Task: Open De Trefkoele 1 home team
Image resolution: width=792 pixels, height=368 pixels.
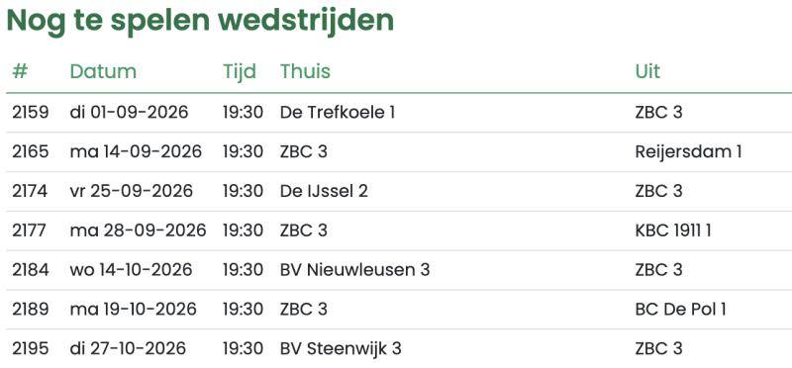Action: [x=338, y=112]
